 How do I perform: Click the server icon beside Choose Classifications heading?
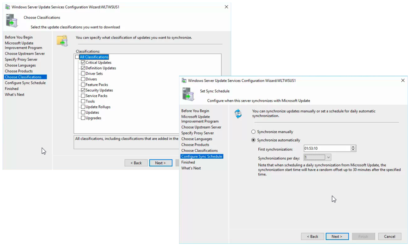tap(12, 21)
